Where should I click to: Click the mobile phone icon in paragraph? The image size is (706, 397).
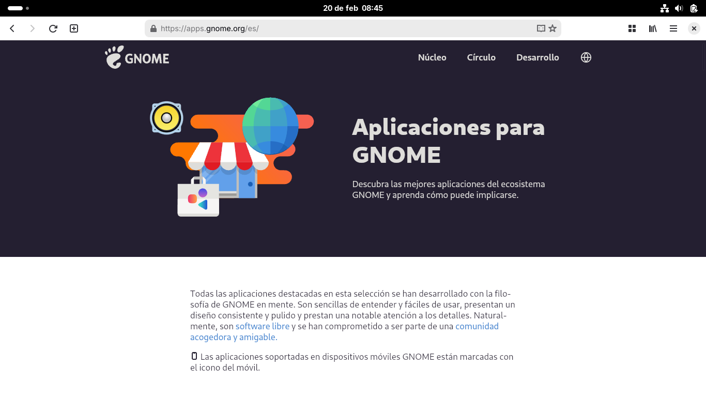coord(194,356)
